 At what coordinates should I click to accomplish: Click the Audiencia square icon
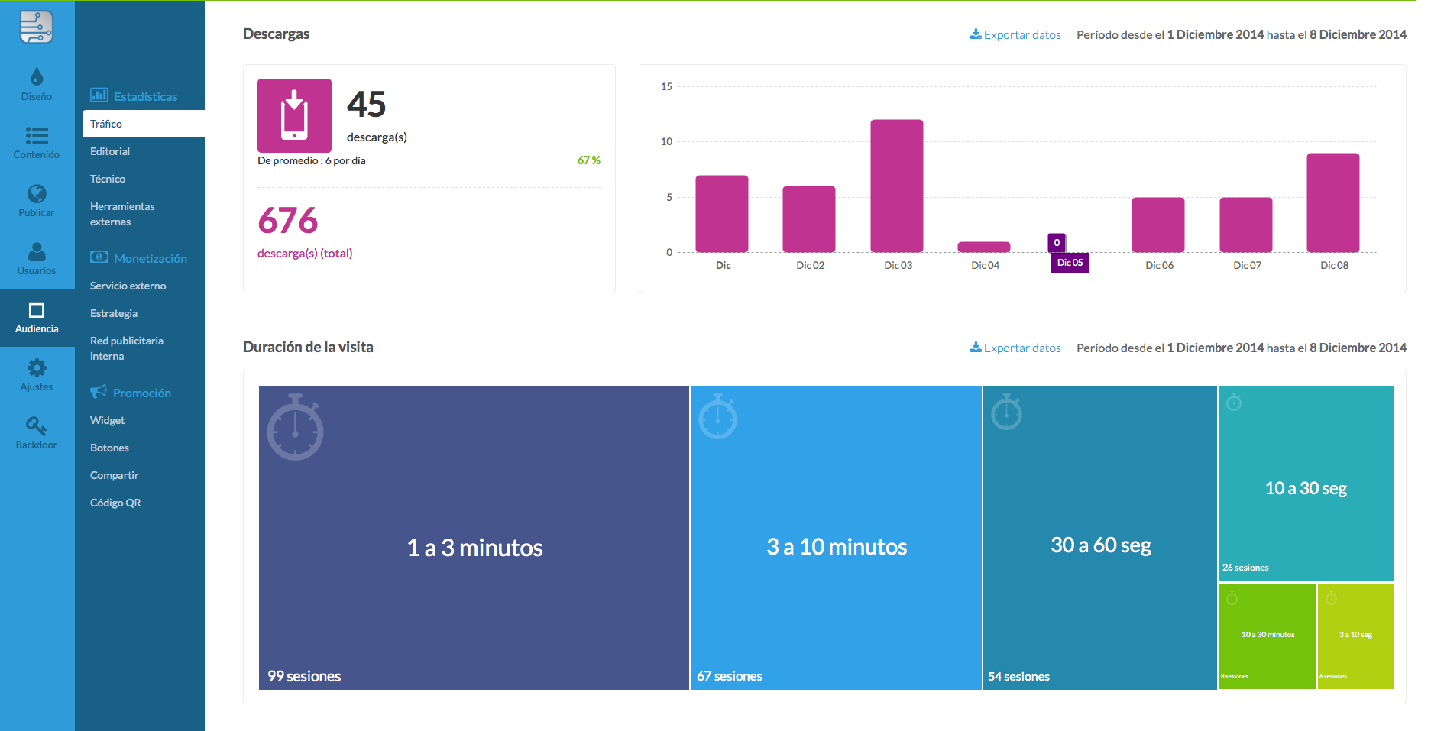click(37, 310)
